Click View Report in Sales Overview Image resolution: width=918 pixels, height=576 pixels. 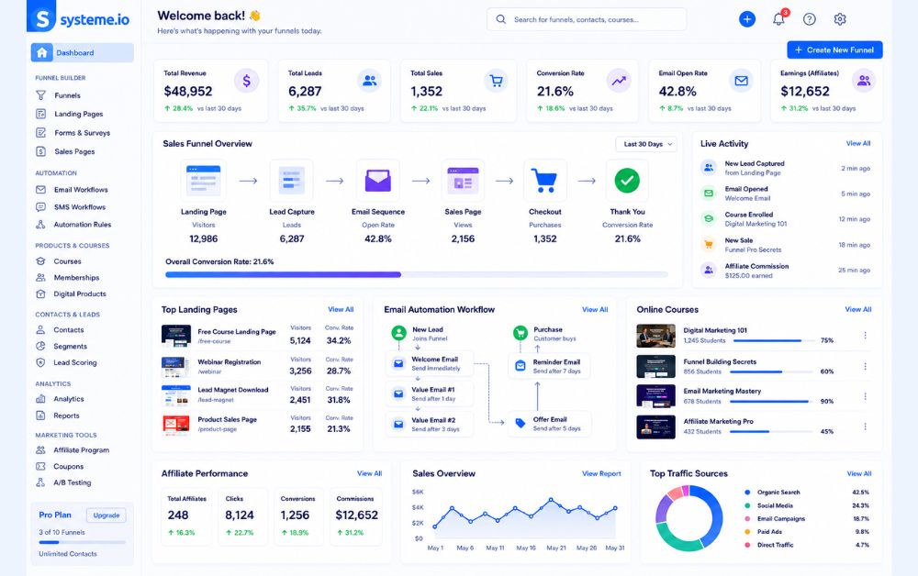601,473
